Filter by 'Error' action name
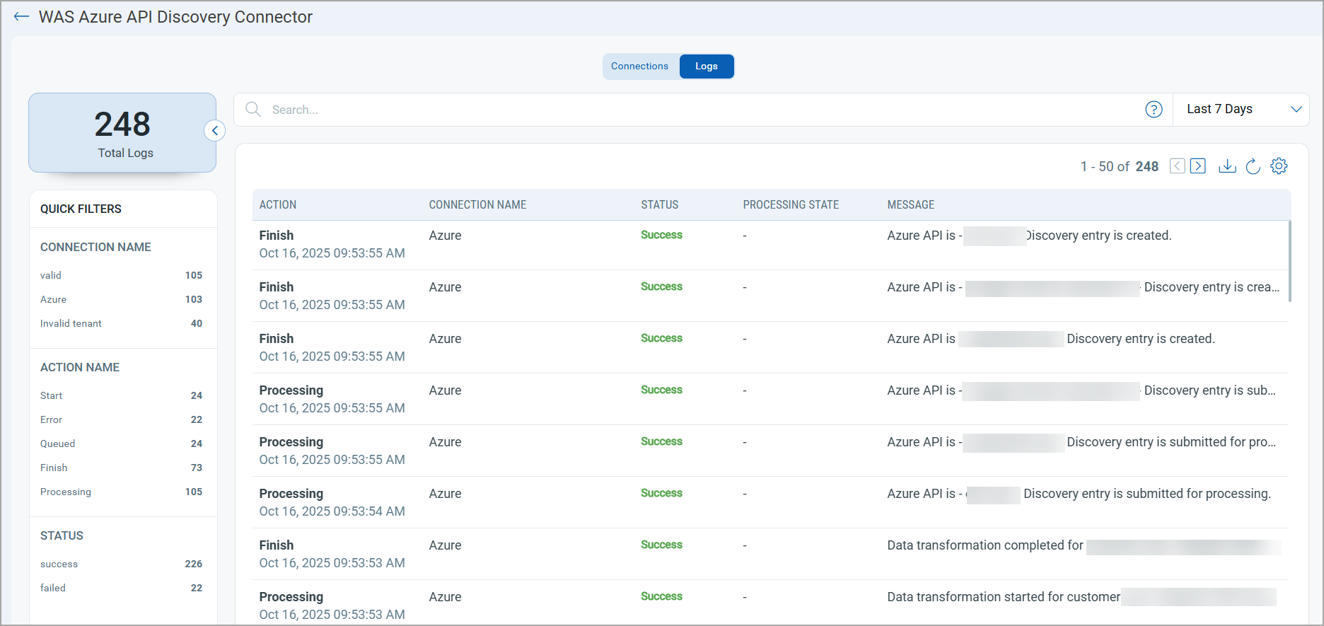This screenshot has height=626, width=1324. click(52, 419)
